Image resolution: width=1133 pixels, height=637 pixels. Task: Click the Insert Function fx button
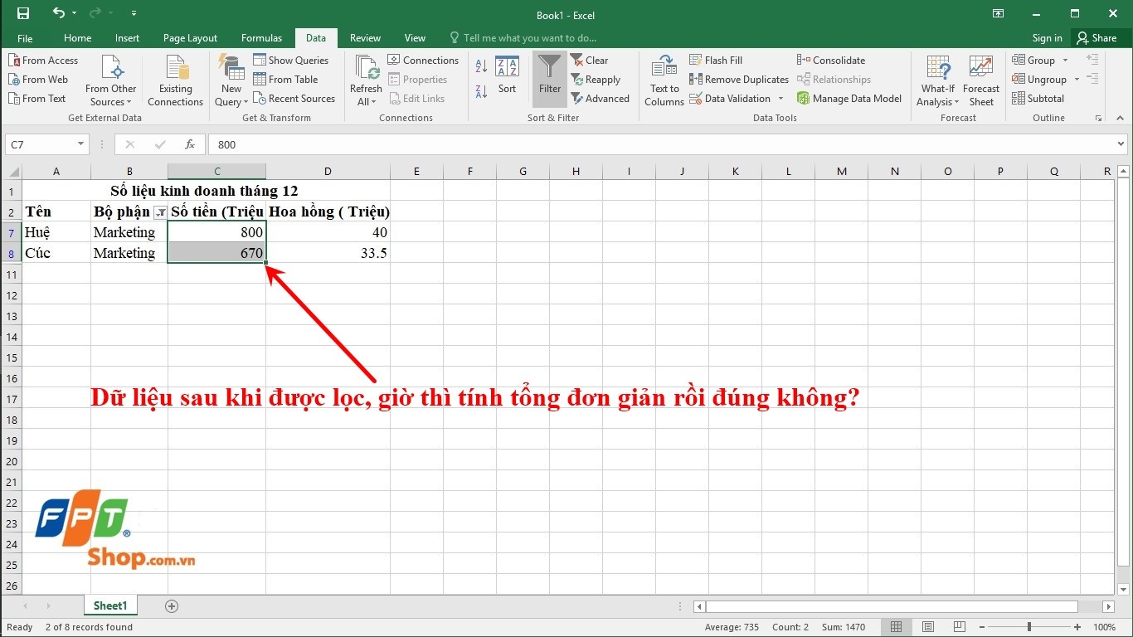click(189, 144)
